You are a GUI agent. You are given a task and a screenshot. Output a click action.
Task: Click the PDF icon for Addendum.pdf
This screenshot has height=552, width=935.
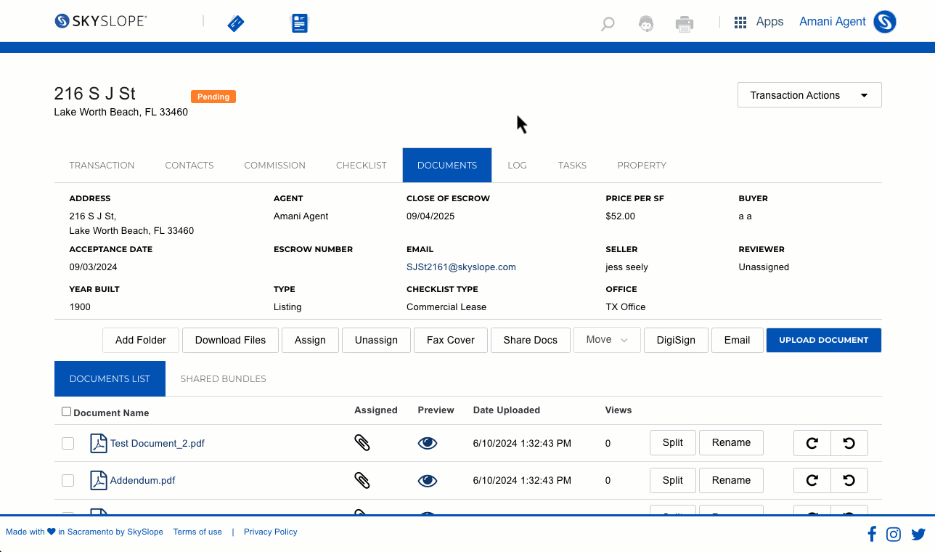point(98,480)
